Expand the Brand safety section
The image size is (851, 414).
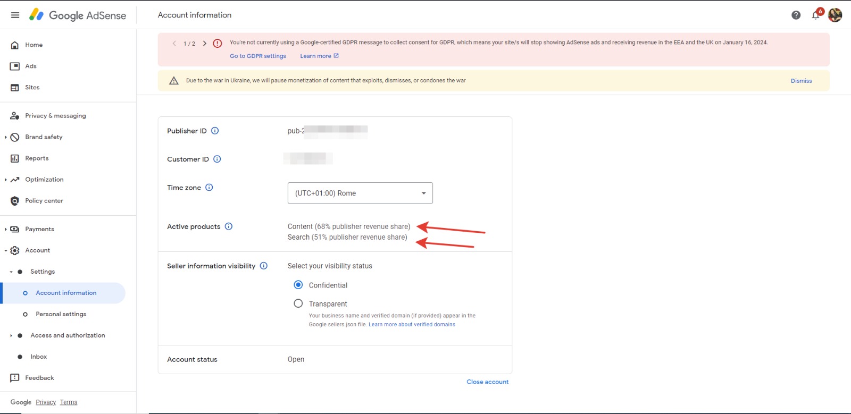6,137
